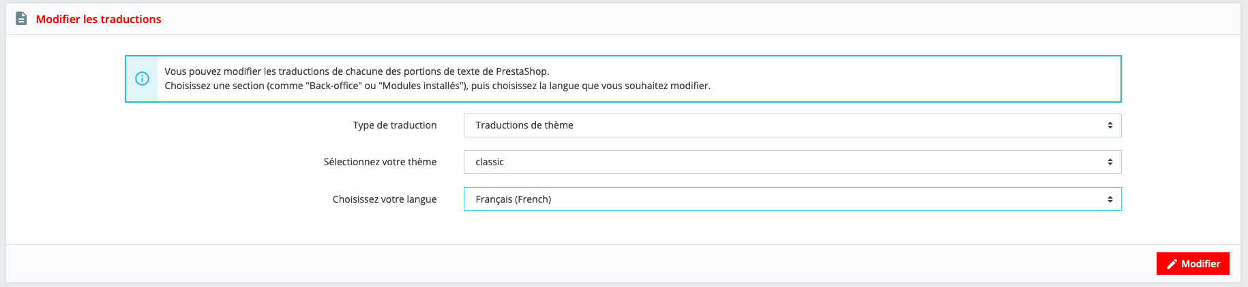Viewport: 1248px width, 287px height.
Task: Click the alert line starting Vous pouvez modifier
Action: click(357, 71)
